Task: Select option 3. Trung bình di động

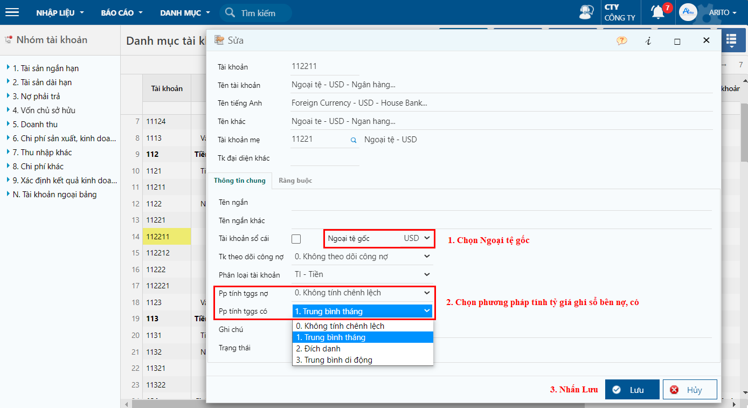Action: point(335,360)
